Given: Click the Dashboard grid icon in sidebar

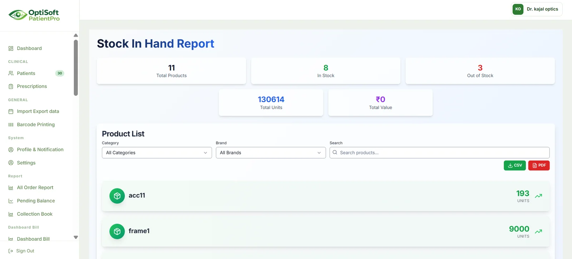Looking at the screenshot, I should [x=11, y=49].
